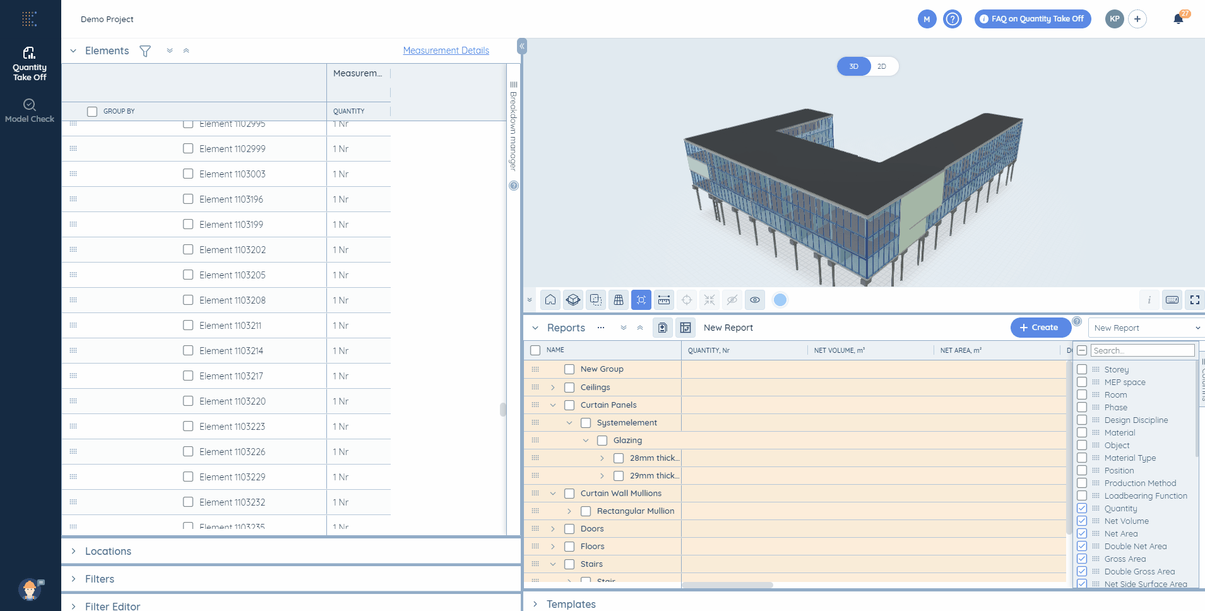Open the New Report dropdown
Screen dimensions: 1205x611
(1146, 328)
